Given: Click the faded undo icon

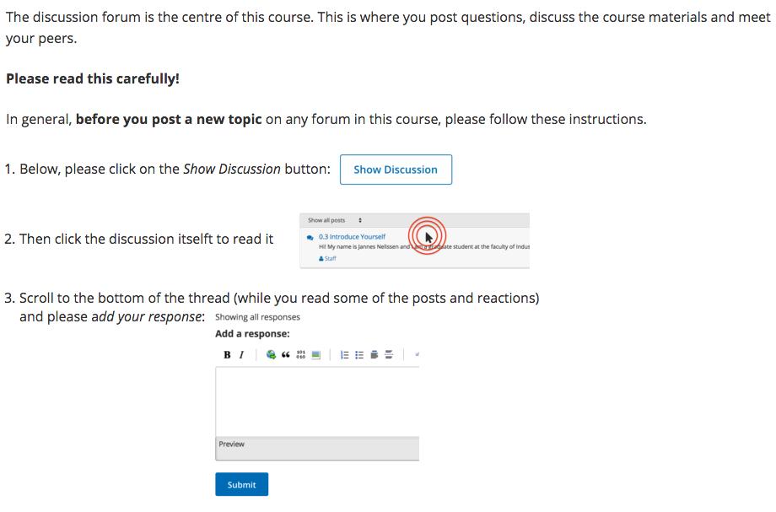Looking at the screenshot, I should tap(418, 355).
